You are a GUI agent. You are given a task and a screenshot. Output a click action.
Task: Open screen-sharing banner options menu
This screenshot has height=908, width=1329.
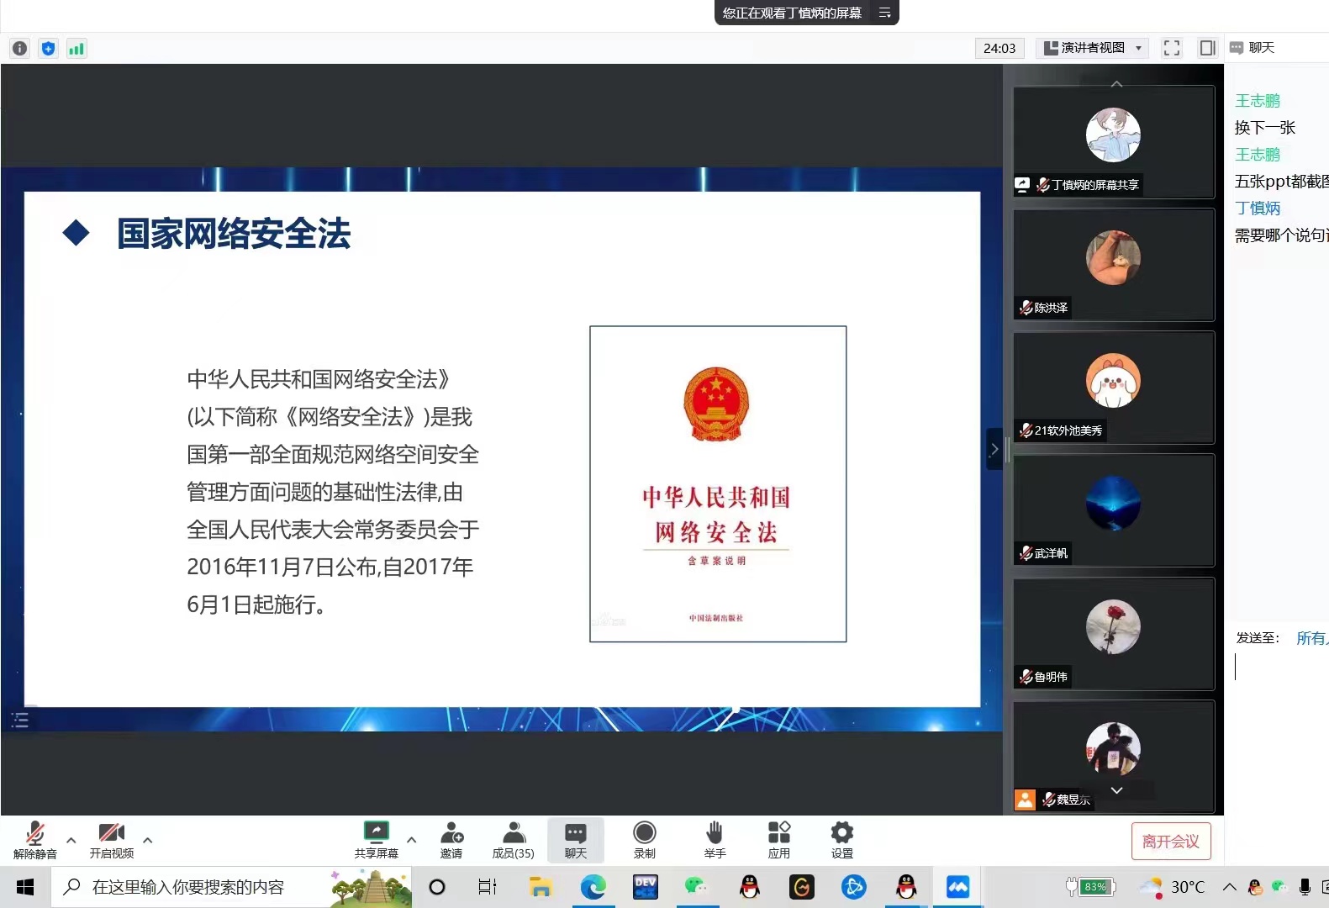(884, 13)
